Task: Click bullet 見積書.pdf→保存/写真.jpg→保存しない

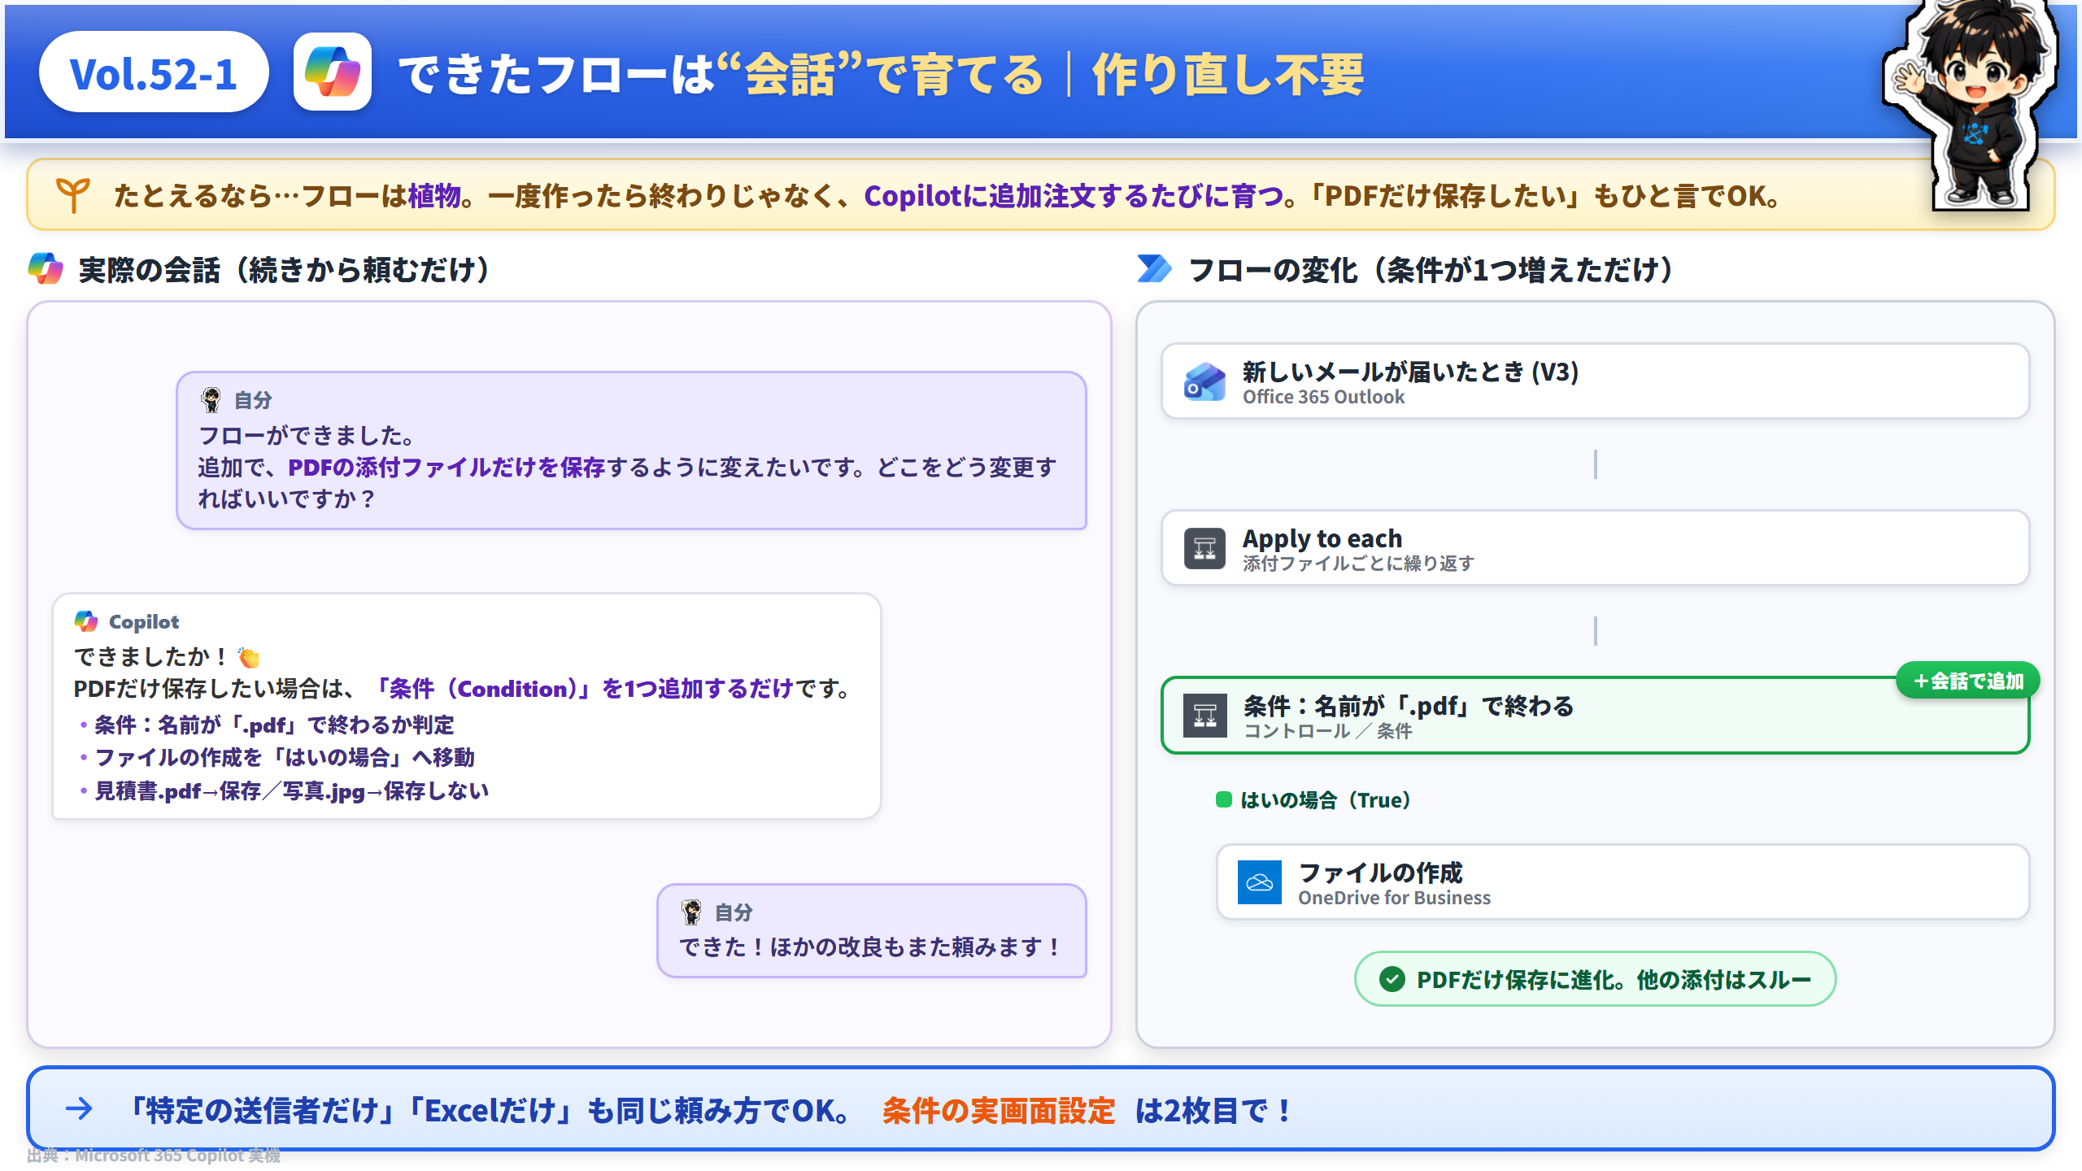Action: pos(291,790)
